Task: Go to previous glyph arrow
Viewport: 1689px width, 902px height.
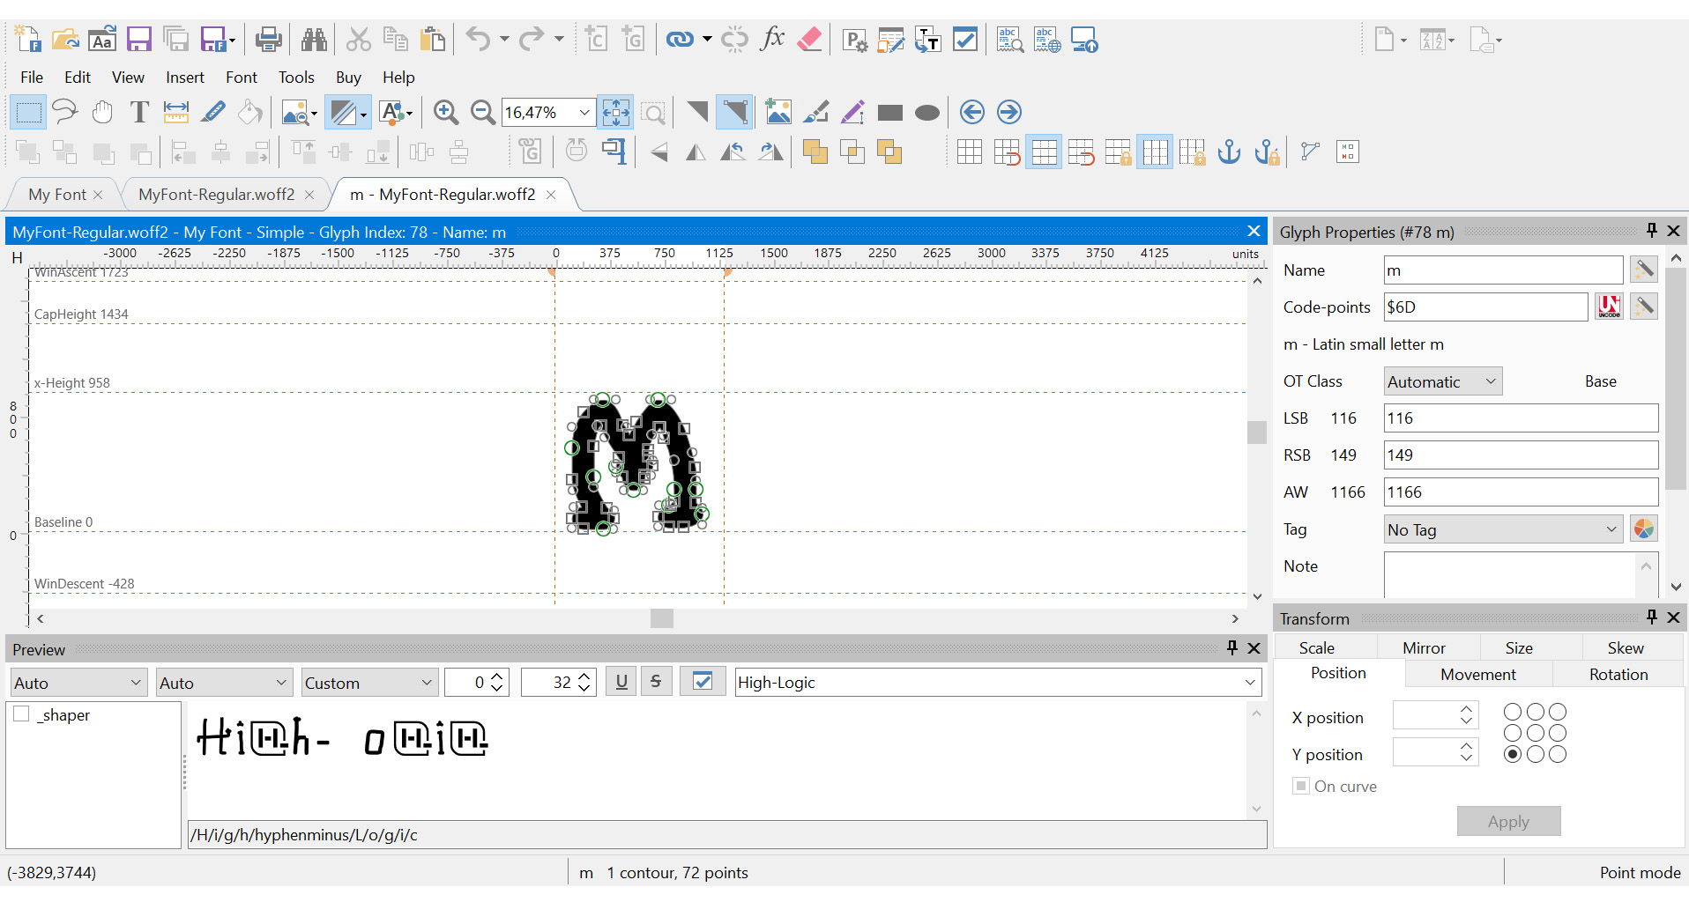Action: pyautogui.click(x=971, y=113)
